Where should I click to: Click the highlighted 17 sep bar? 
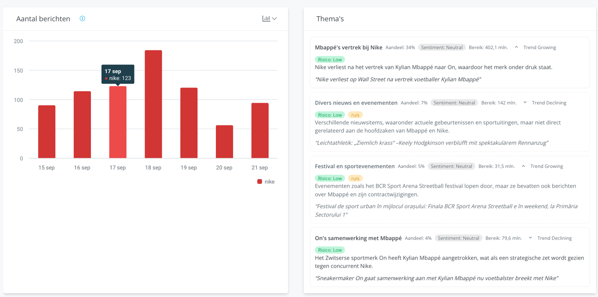(118, 122)
